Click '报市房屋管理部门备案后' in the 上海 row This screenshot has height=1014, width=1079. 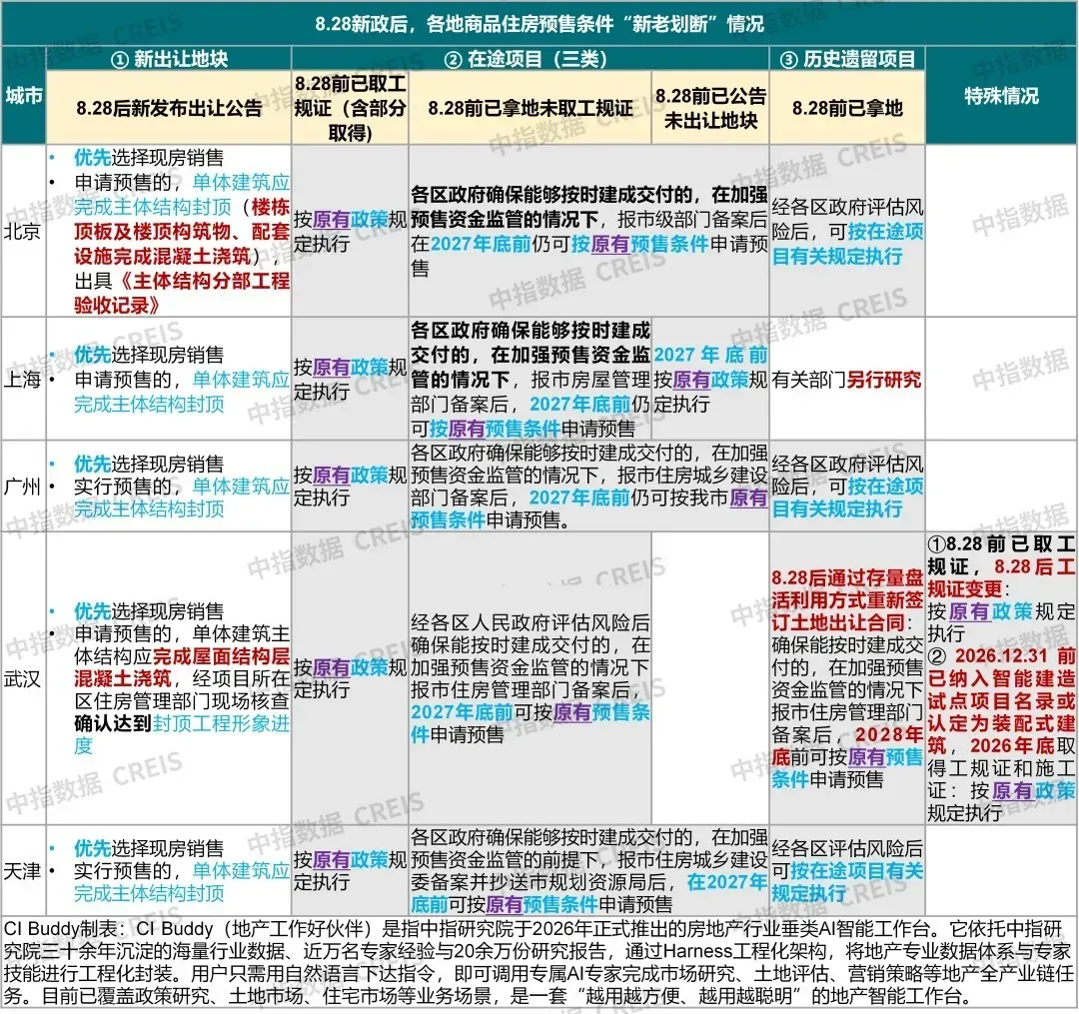pos(530,392)
